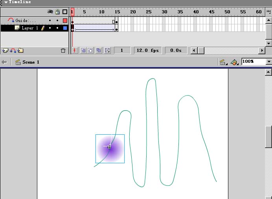Select Layer 1 in the timeline

[x=30, y=28]
